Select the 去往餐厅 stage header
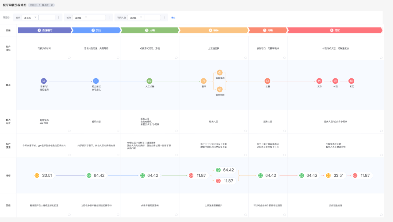This screenshot has width=393, height=222. 45,30
